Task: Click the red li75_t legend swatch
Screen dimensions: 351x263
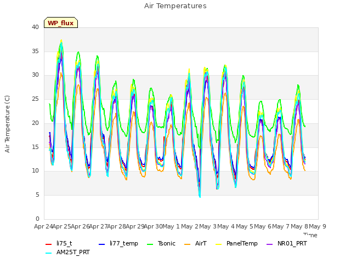Action: pos(49,244)
